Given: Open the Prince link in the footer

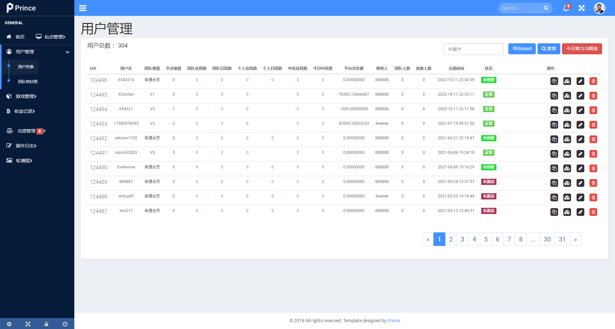Looking at the screenshot, I should click(394, 321).
